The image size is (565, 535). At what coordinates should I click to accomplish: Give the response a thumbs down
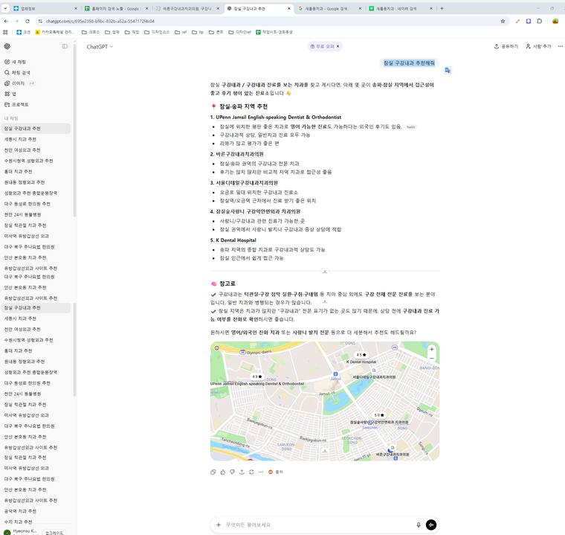pos(233,472)
